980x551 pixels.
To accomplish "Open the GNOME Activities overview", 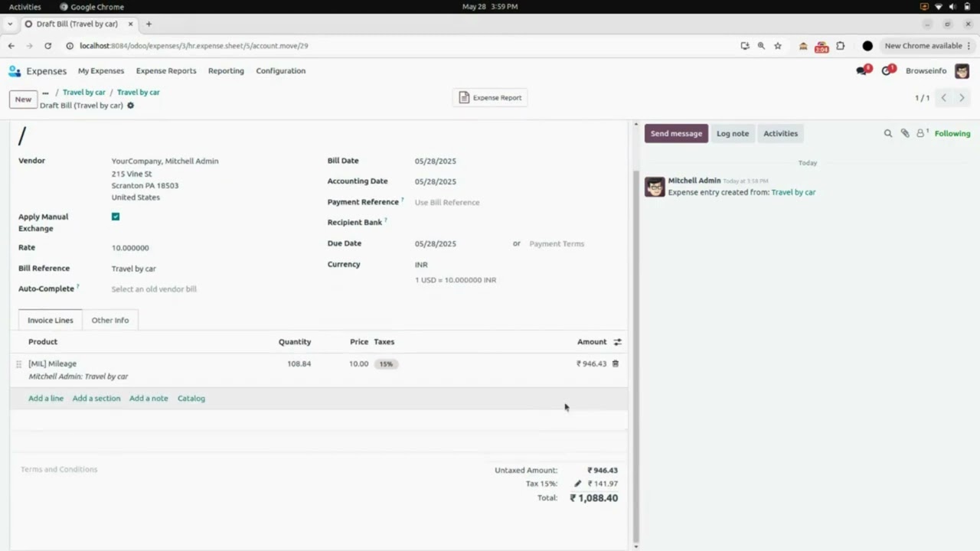I will (25, 7).
